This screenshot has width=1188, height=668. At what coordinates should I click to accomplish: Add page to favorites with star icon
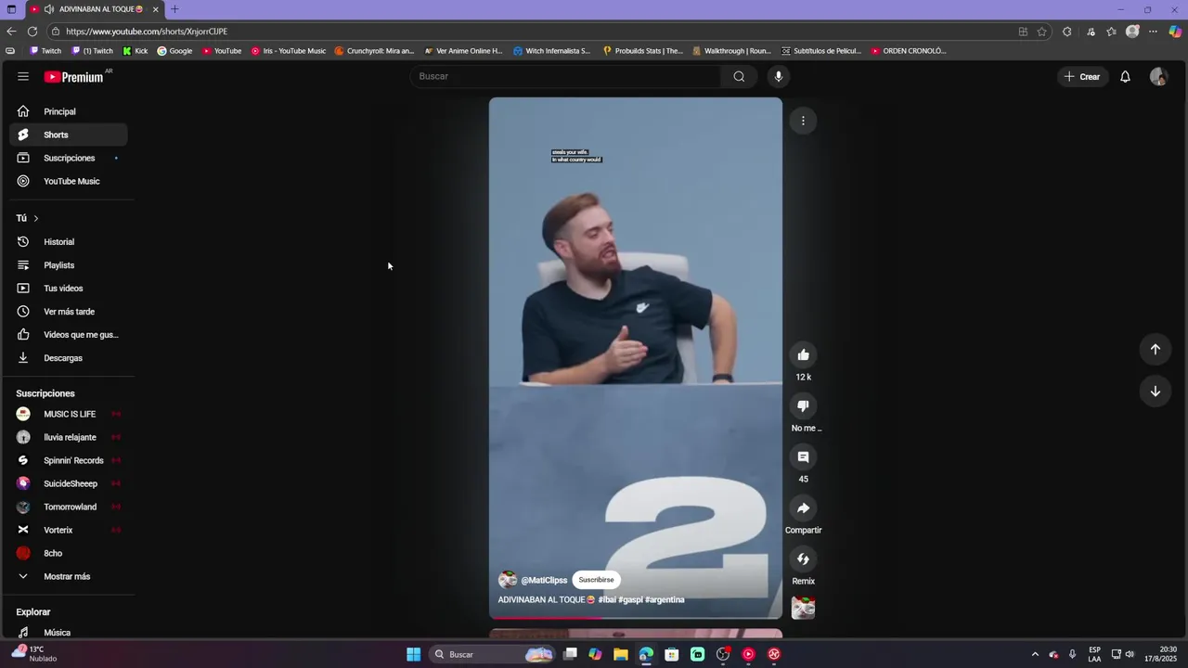(1042, 32)
